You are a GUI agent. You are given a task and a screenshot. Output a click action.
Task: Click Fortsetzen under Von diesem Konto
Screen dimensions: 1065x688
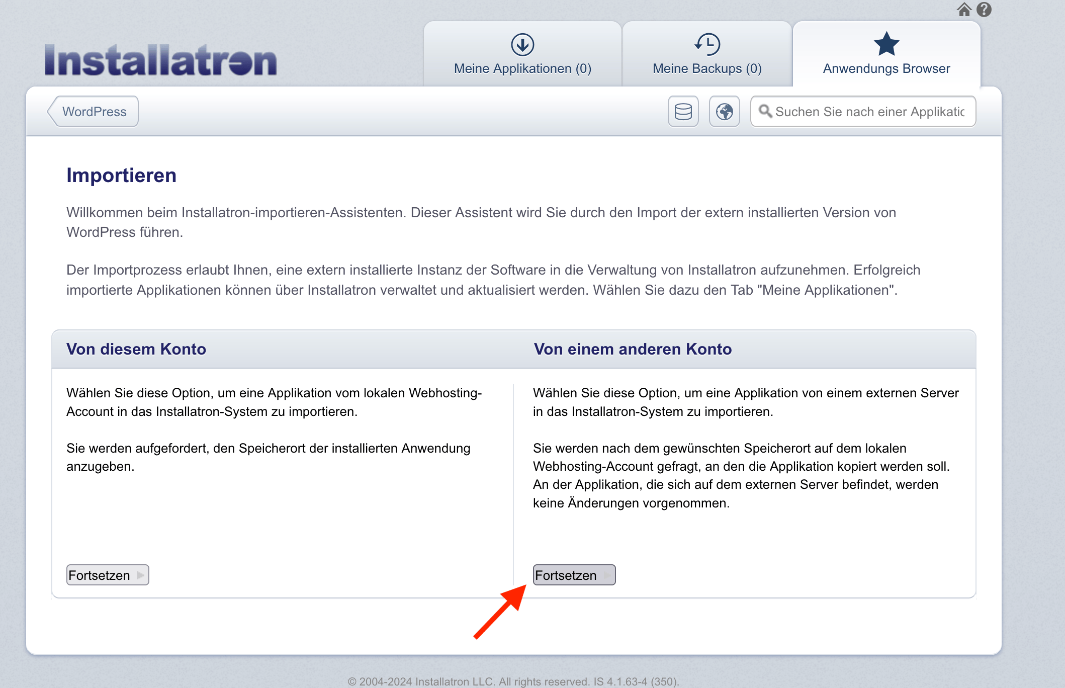click(108, 575)
